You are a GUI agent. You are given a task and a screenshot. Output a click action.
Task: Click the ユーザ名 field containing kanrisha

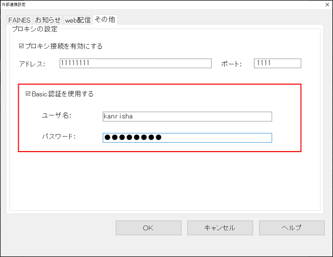(187, 116)
